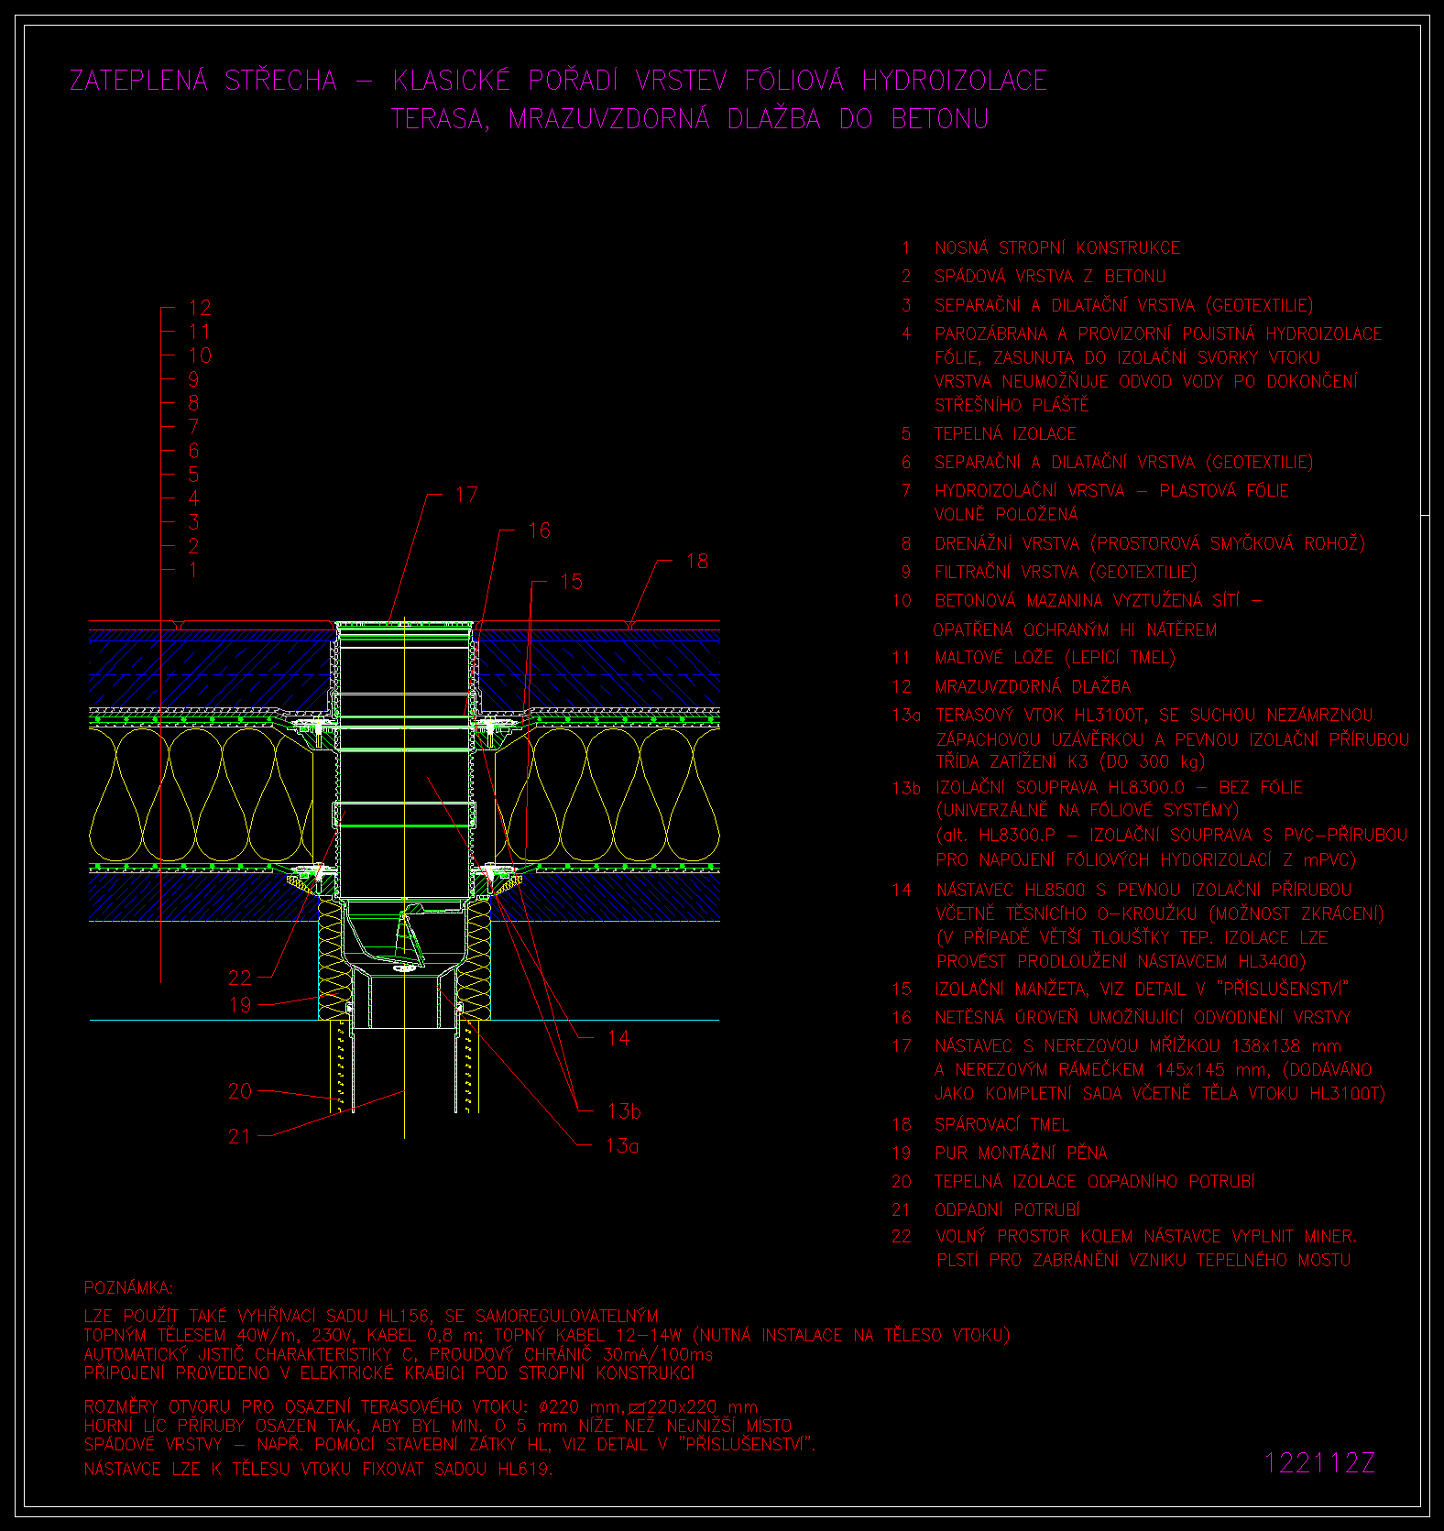
Task: Select the subtitle line starting with "TERASA,"
Action: pyautogui.click(x=690, y=119)
